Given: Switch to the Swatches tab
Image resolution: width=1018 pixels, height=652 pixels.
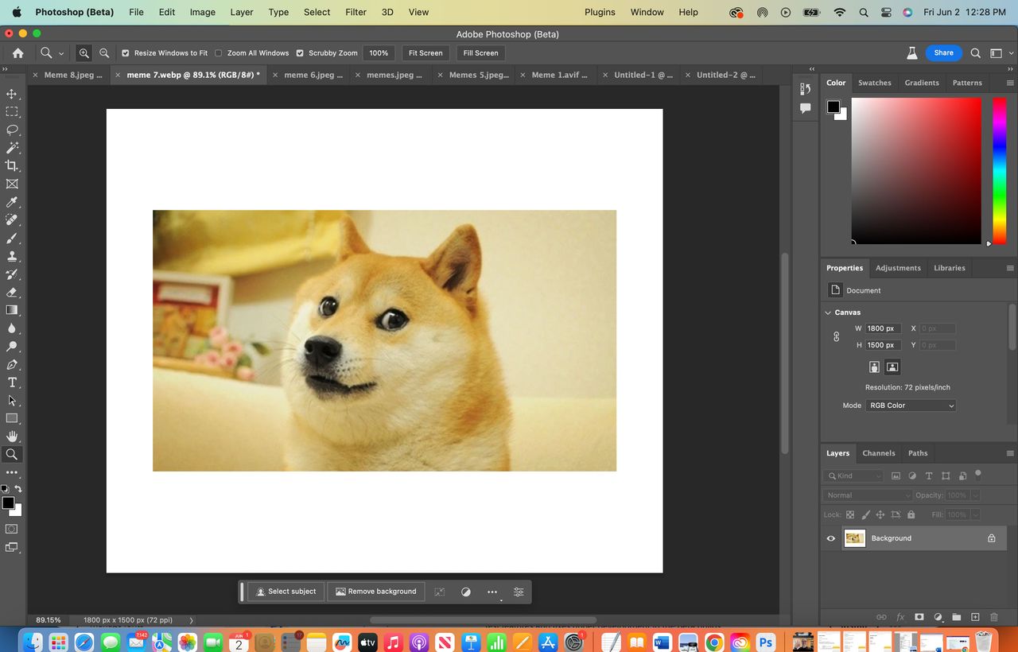Looking at the screenshot, I should 874,83.
